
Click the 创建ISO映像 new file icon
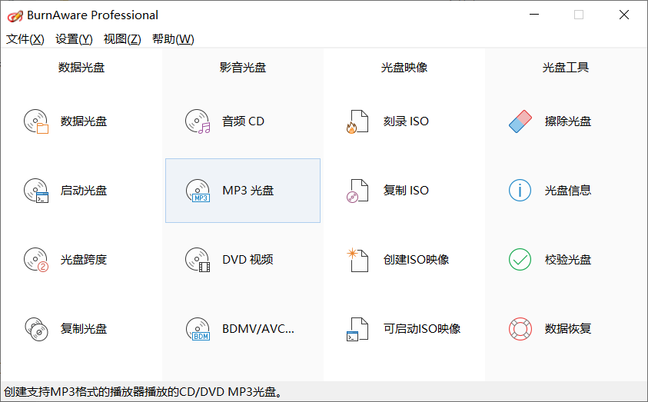point(357,260)
